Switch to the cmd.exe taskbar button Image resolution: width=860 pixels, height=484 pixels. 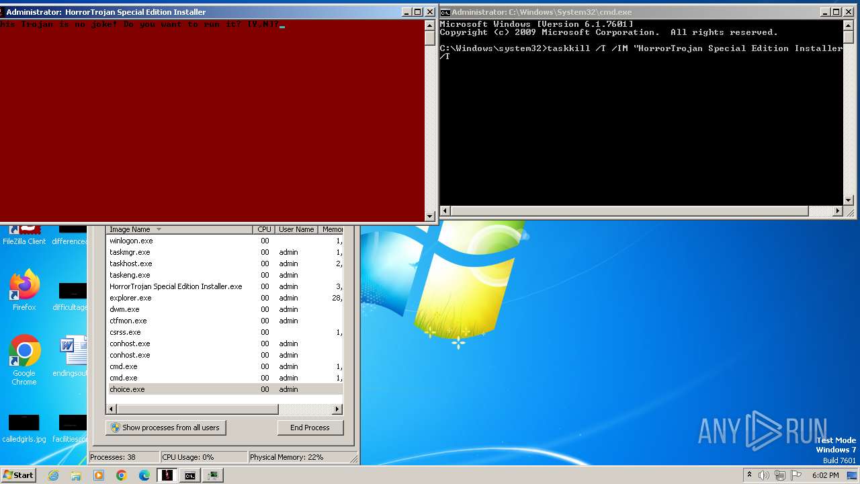(190, 475)
